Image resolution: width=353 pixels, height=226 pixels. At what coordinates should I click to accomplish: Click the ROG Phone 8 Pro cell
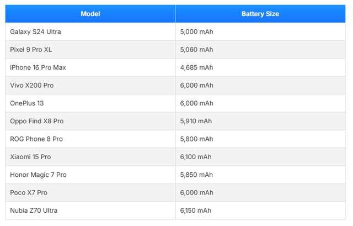pyautogui.click(x=36, y=139)
